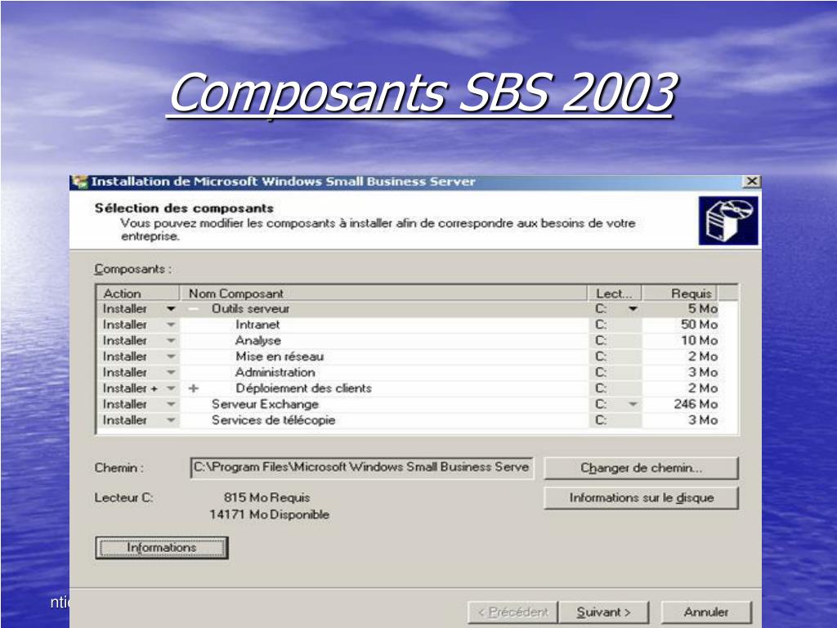Viewport: 837px width, 628px height.
Task: Open Action dropdown for Services de télécopie
Action: coord(171,420)
